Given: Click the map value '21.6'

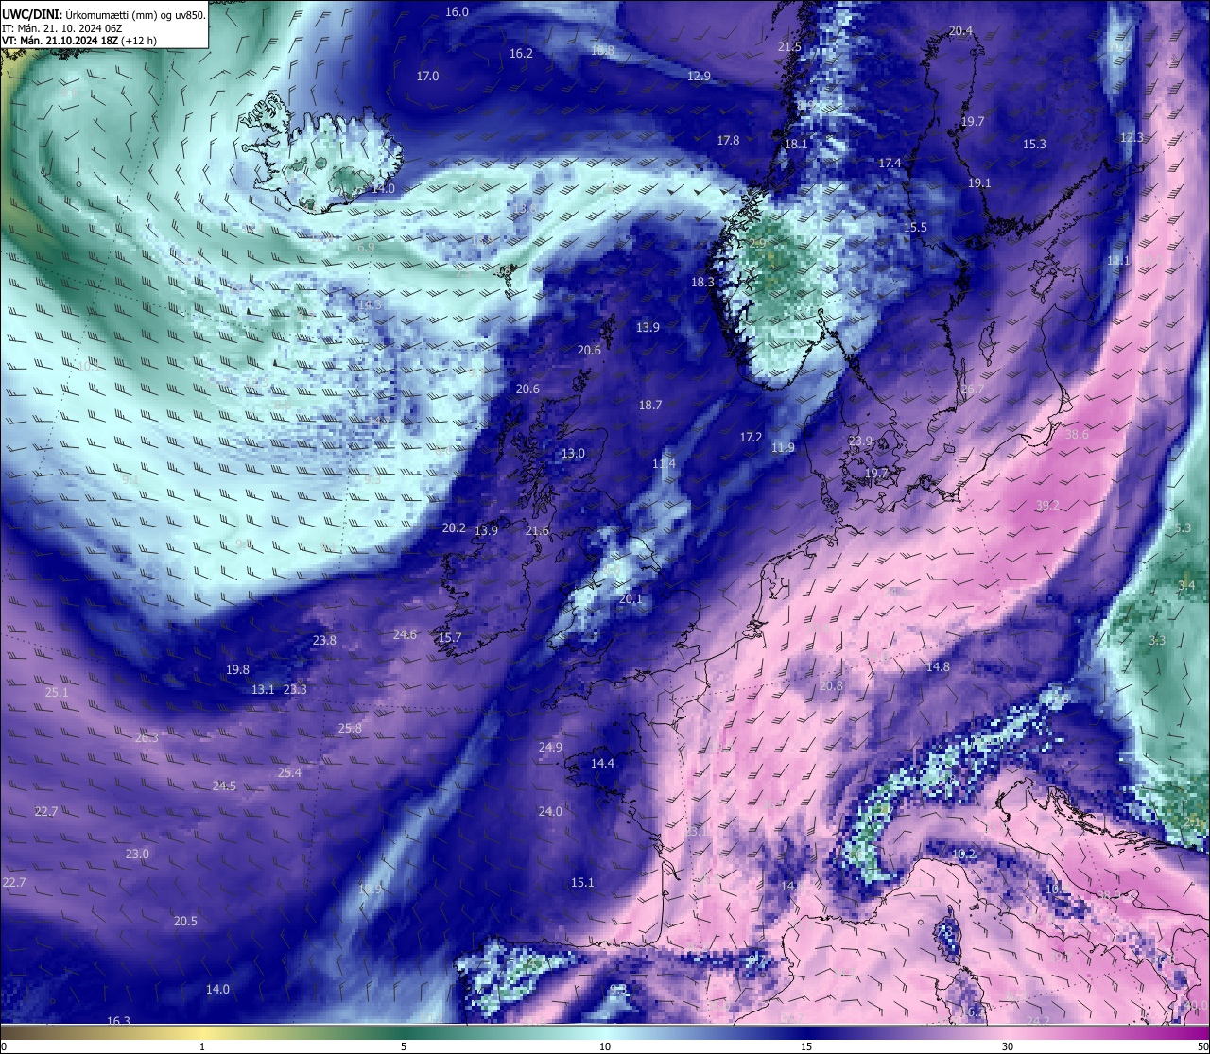Looking at the screenshot, I should (537, 530).
